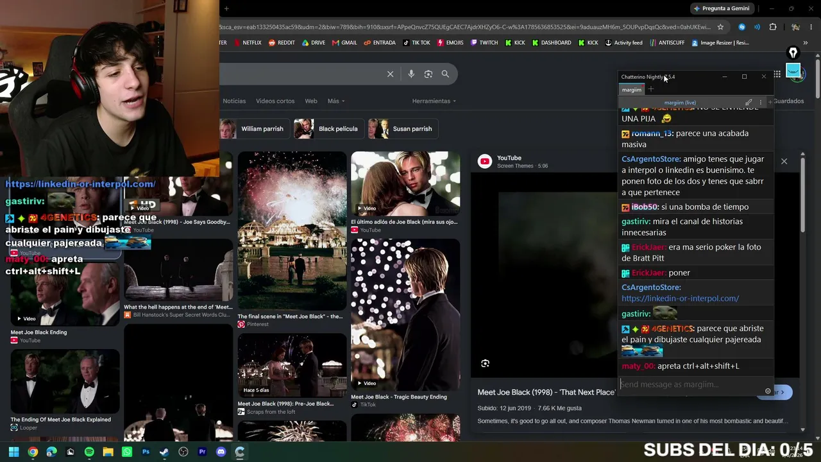Open the Windows Start menu
The image size is (821, 462).
click(13, 452)
